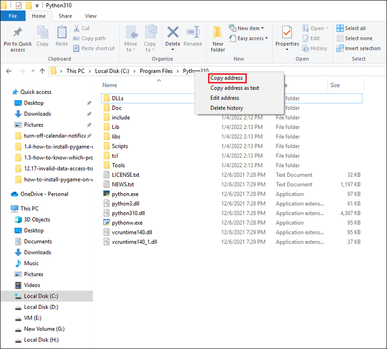Click the Select all icon

[340, 28]
